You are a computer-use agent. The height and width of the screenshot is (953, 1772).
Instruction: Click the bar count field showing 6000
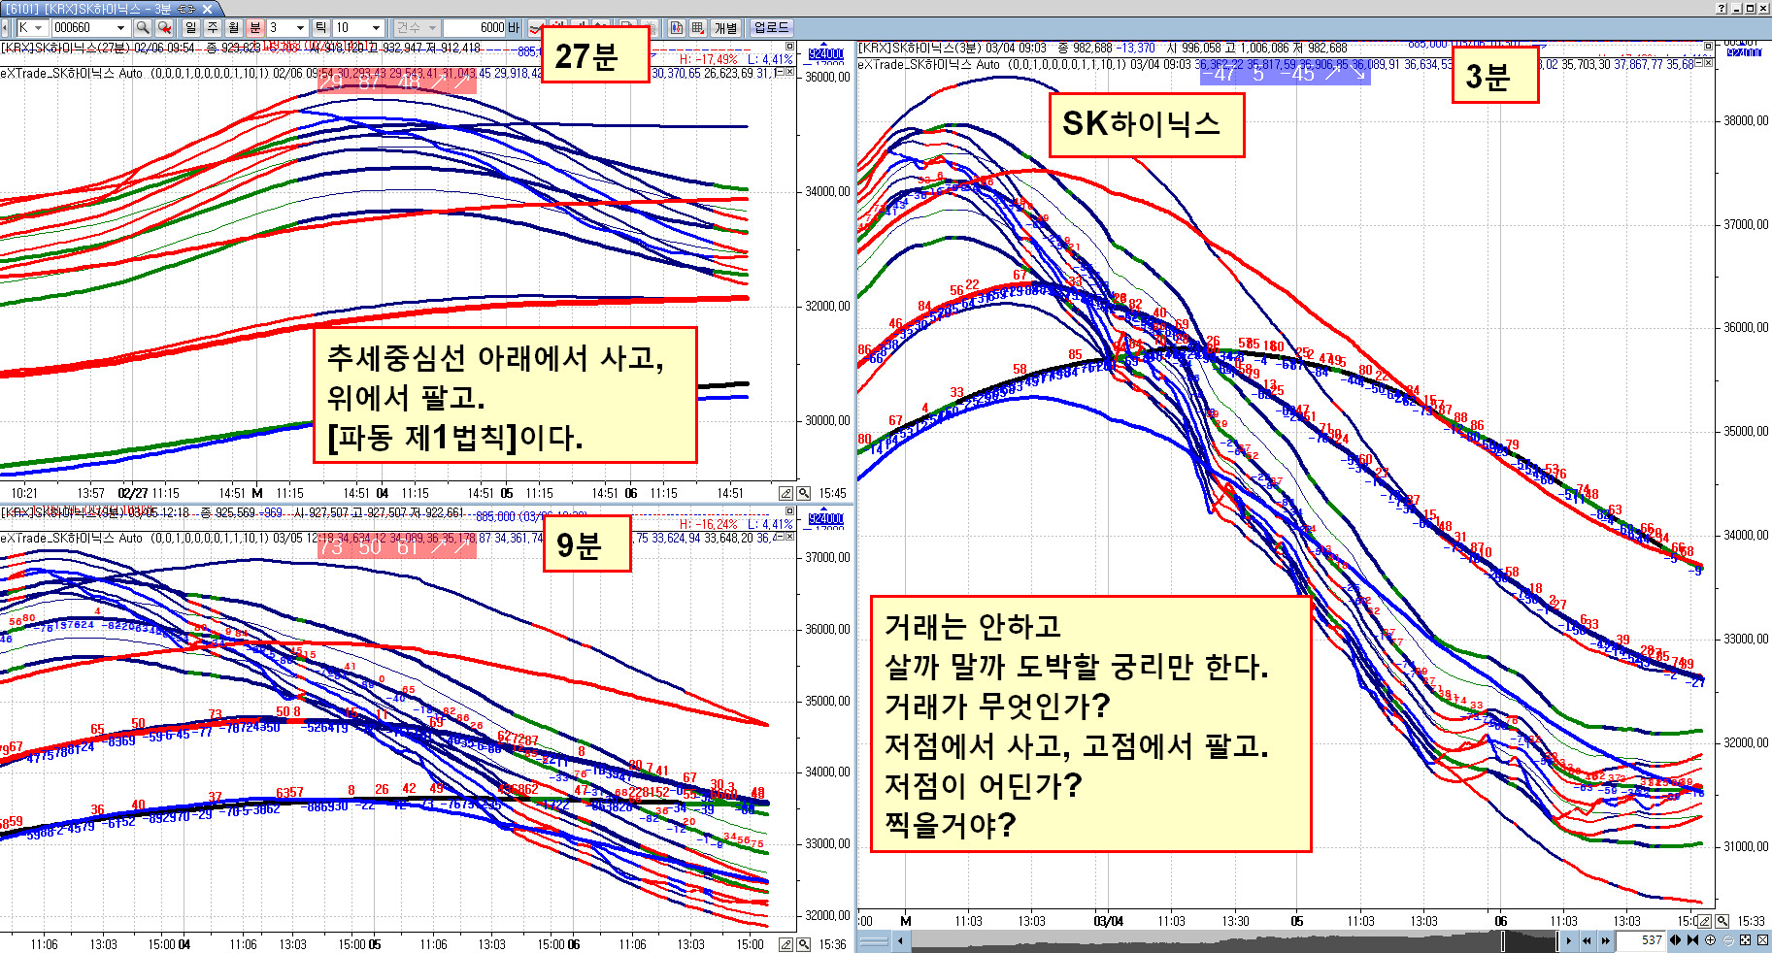[473, 27]
